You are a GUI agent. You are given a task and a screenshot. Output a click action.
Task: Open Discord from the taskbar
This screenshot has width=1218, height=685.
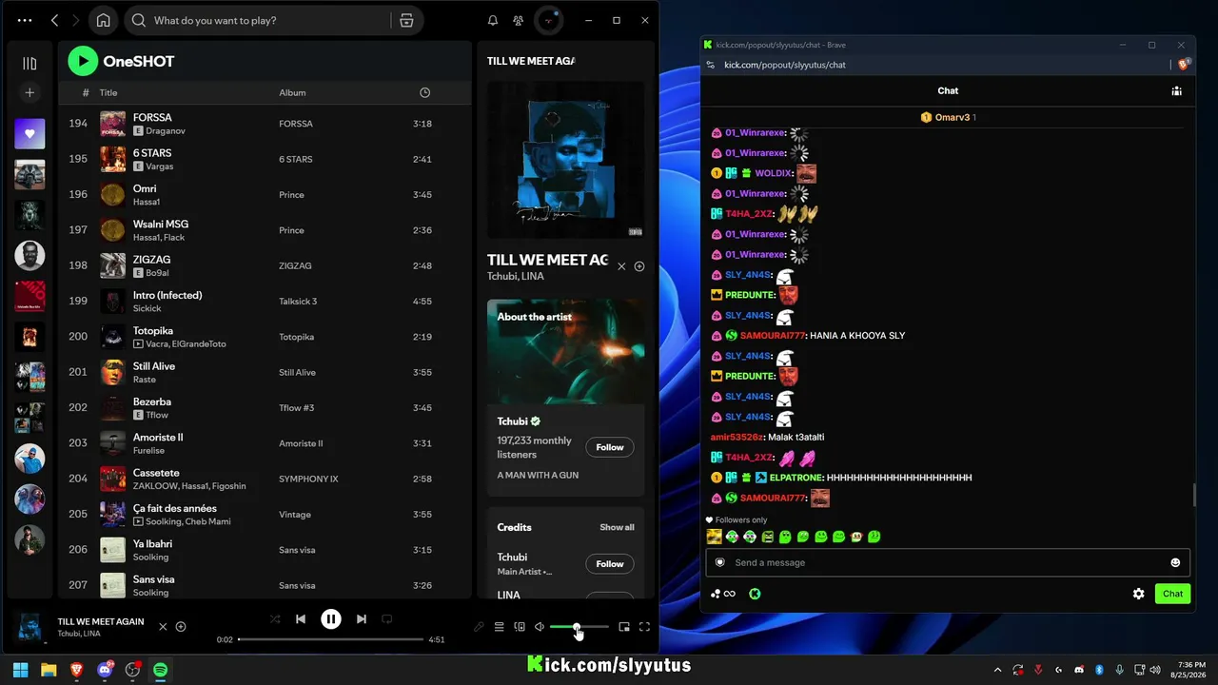[105, 670]
